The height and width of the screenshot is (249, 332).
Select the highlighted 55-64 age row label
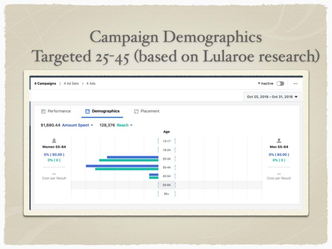point(166,185)
